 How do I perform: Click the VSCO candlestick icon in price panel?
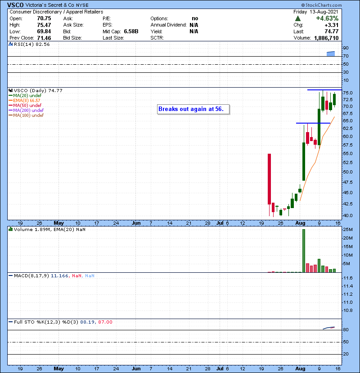10,90
